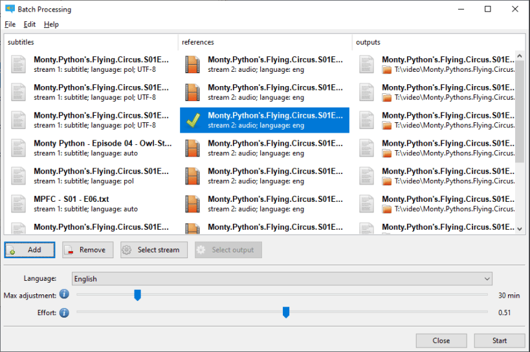Click the list scroll up arrow

[x=520, y=56]
